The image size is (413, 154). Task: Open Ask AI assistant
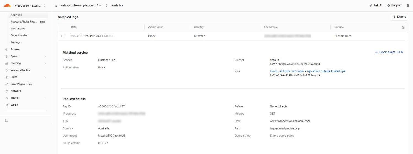tap(376, 5)
